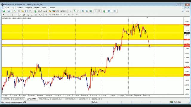Draw a horizontal line tool
This screenshot has width=191, height=107.
[16, 15]
